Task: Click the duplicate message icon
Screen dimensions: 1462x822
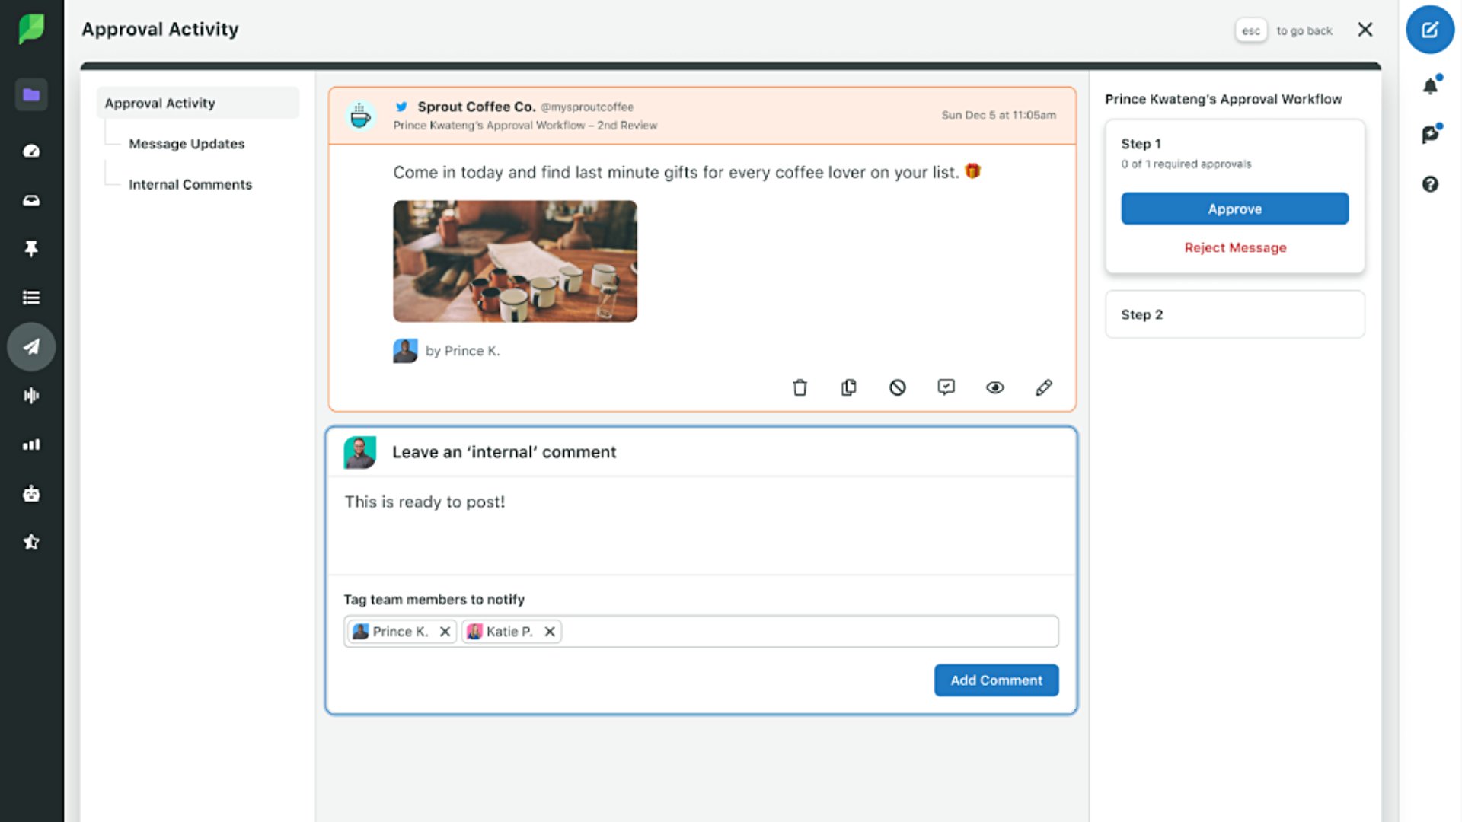Action: (x=848, y=387)
